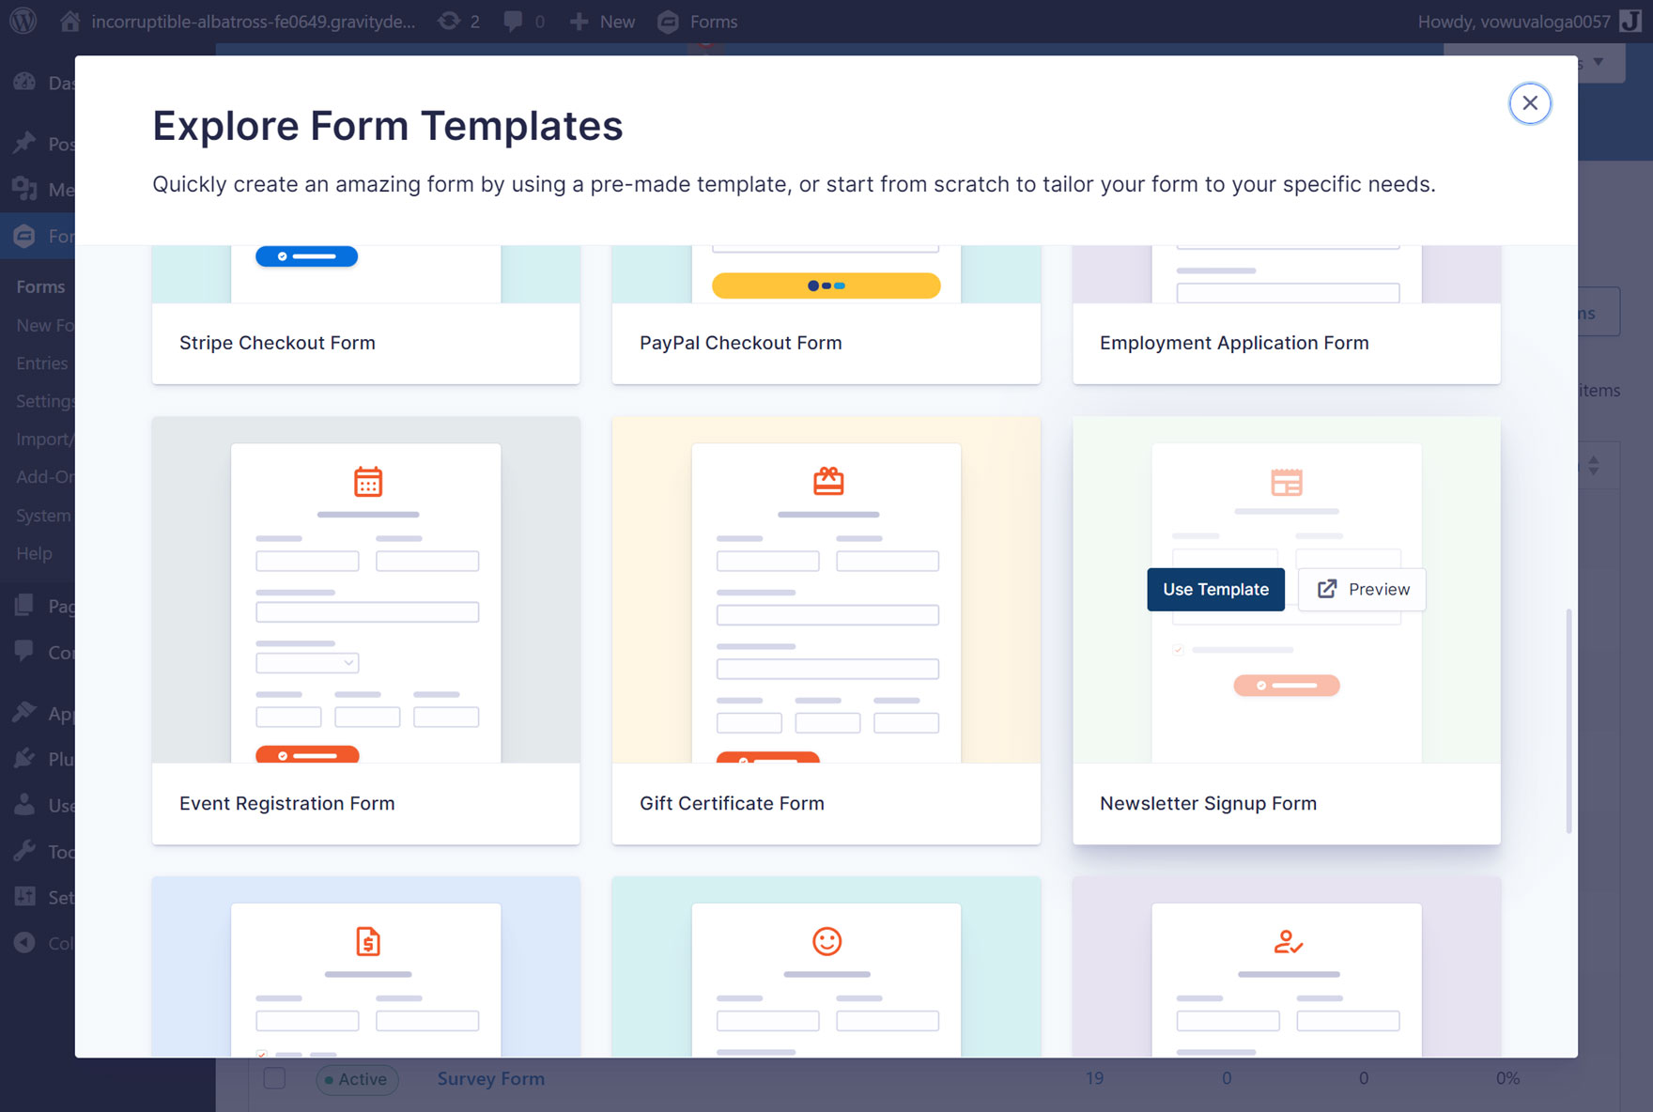
Task: Click the user checkmark icon template card
Action: 1287,967
